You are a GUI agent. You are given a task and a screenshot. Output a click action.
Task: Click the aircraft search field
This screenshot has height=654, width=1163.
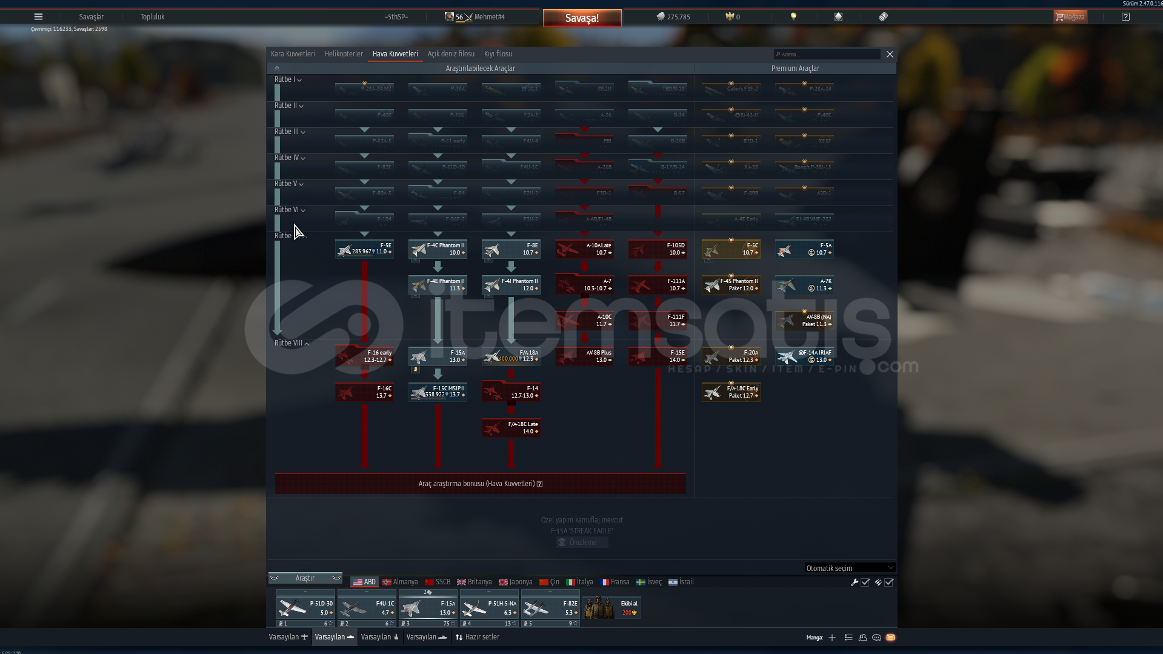(827, 55)
